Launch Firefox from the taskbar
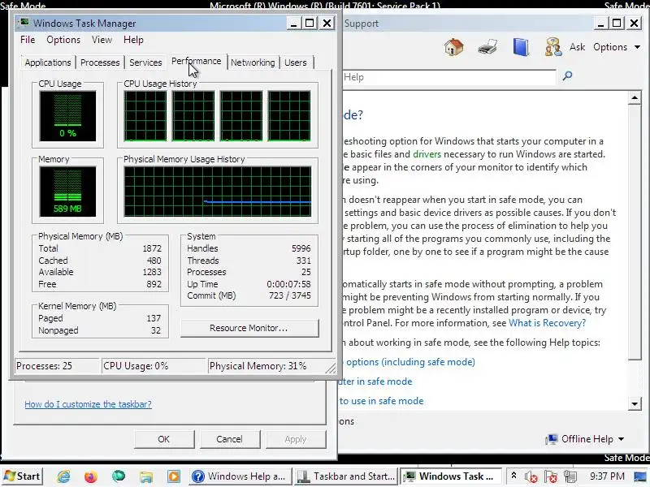Image resolution: width=650 pixels, height=487 pixels. (91, 476)
